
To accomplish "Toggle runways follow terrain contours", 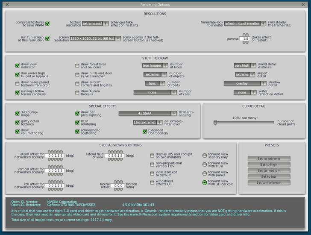I will point(18,93).
